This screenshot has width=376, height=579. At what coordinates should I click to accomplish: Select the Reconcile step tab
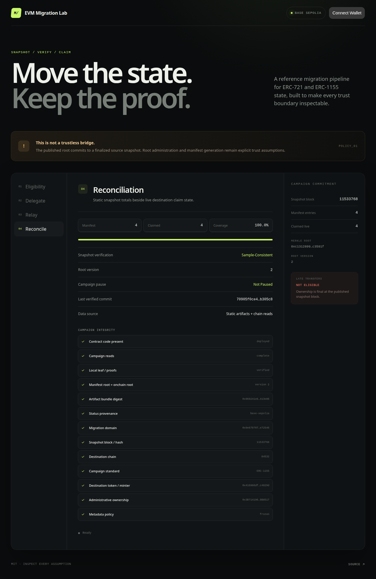click(39, 229)
